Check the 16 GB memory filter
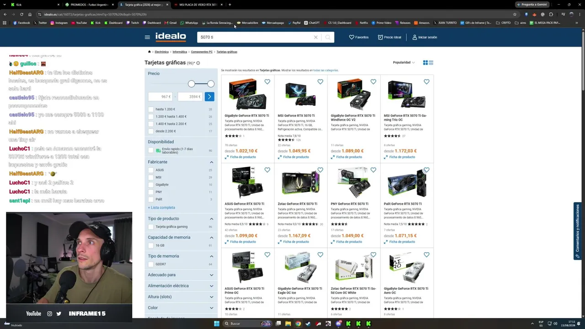 click(151, 245)
